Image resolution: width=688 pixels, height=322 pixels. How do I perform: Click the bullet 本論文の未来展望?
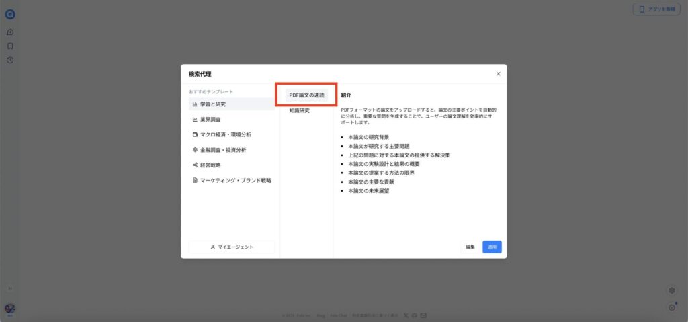click(x=368, y=191)
